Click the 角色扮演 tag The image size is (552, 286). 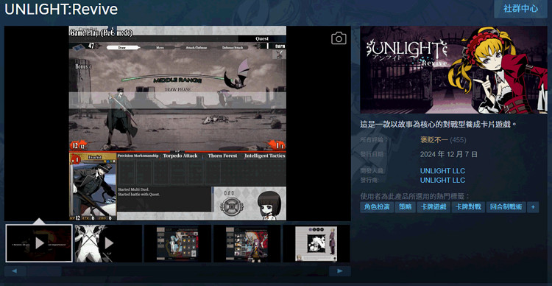pos(377,207)
